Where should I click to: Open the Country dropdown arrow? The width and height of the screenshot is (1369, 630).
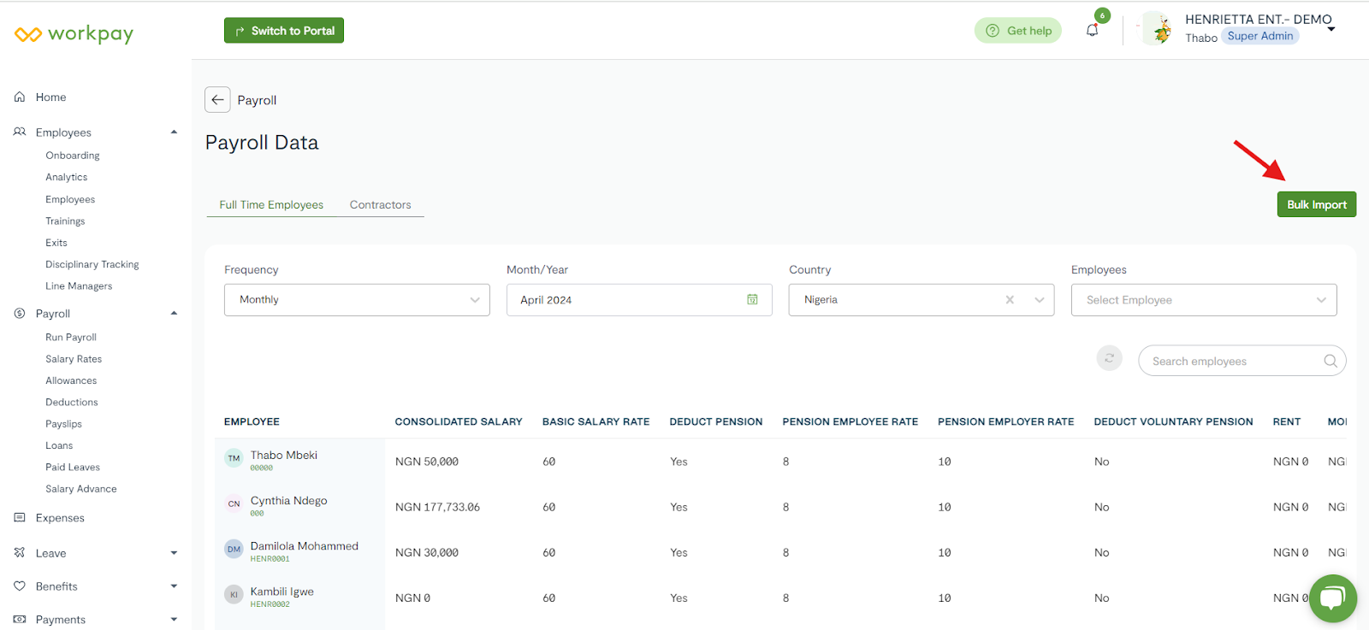[1040, 300]
